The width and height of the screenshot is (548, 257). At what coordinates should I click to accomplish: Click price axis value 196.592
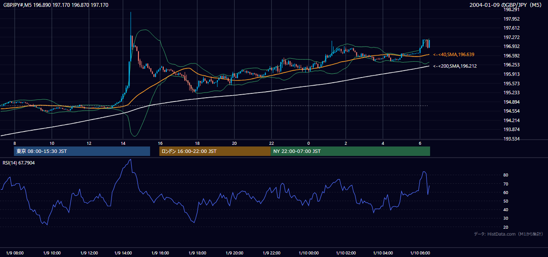pos(512,56)
